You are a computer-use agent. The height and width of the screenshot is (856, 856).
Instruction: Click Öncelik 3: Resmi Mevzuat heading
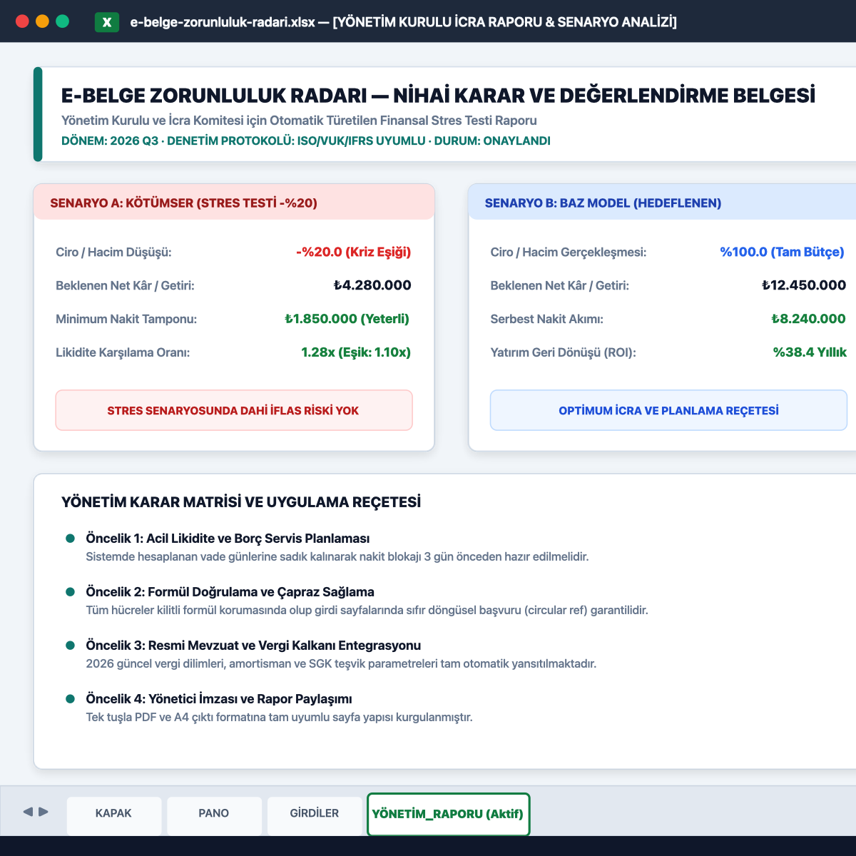coord(253,646)
